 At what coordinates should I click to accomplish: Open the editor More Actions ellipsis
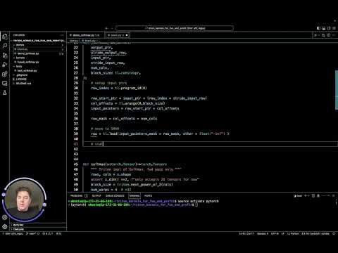click(334, 35)
